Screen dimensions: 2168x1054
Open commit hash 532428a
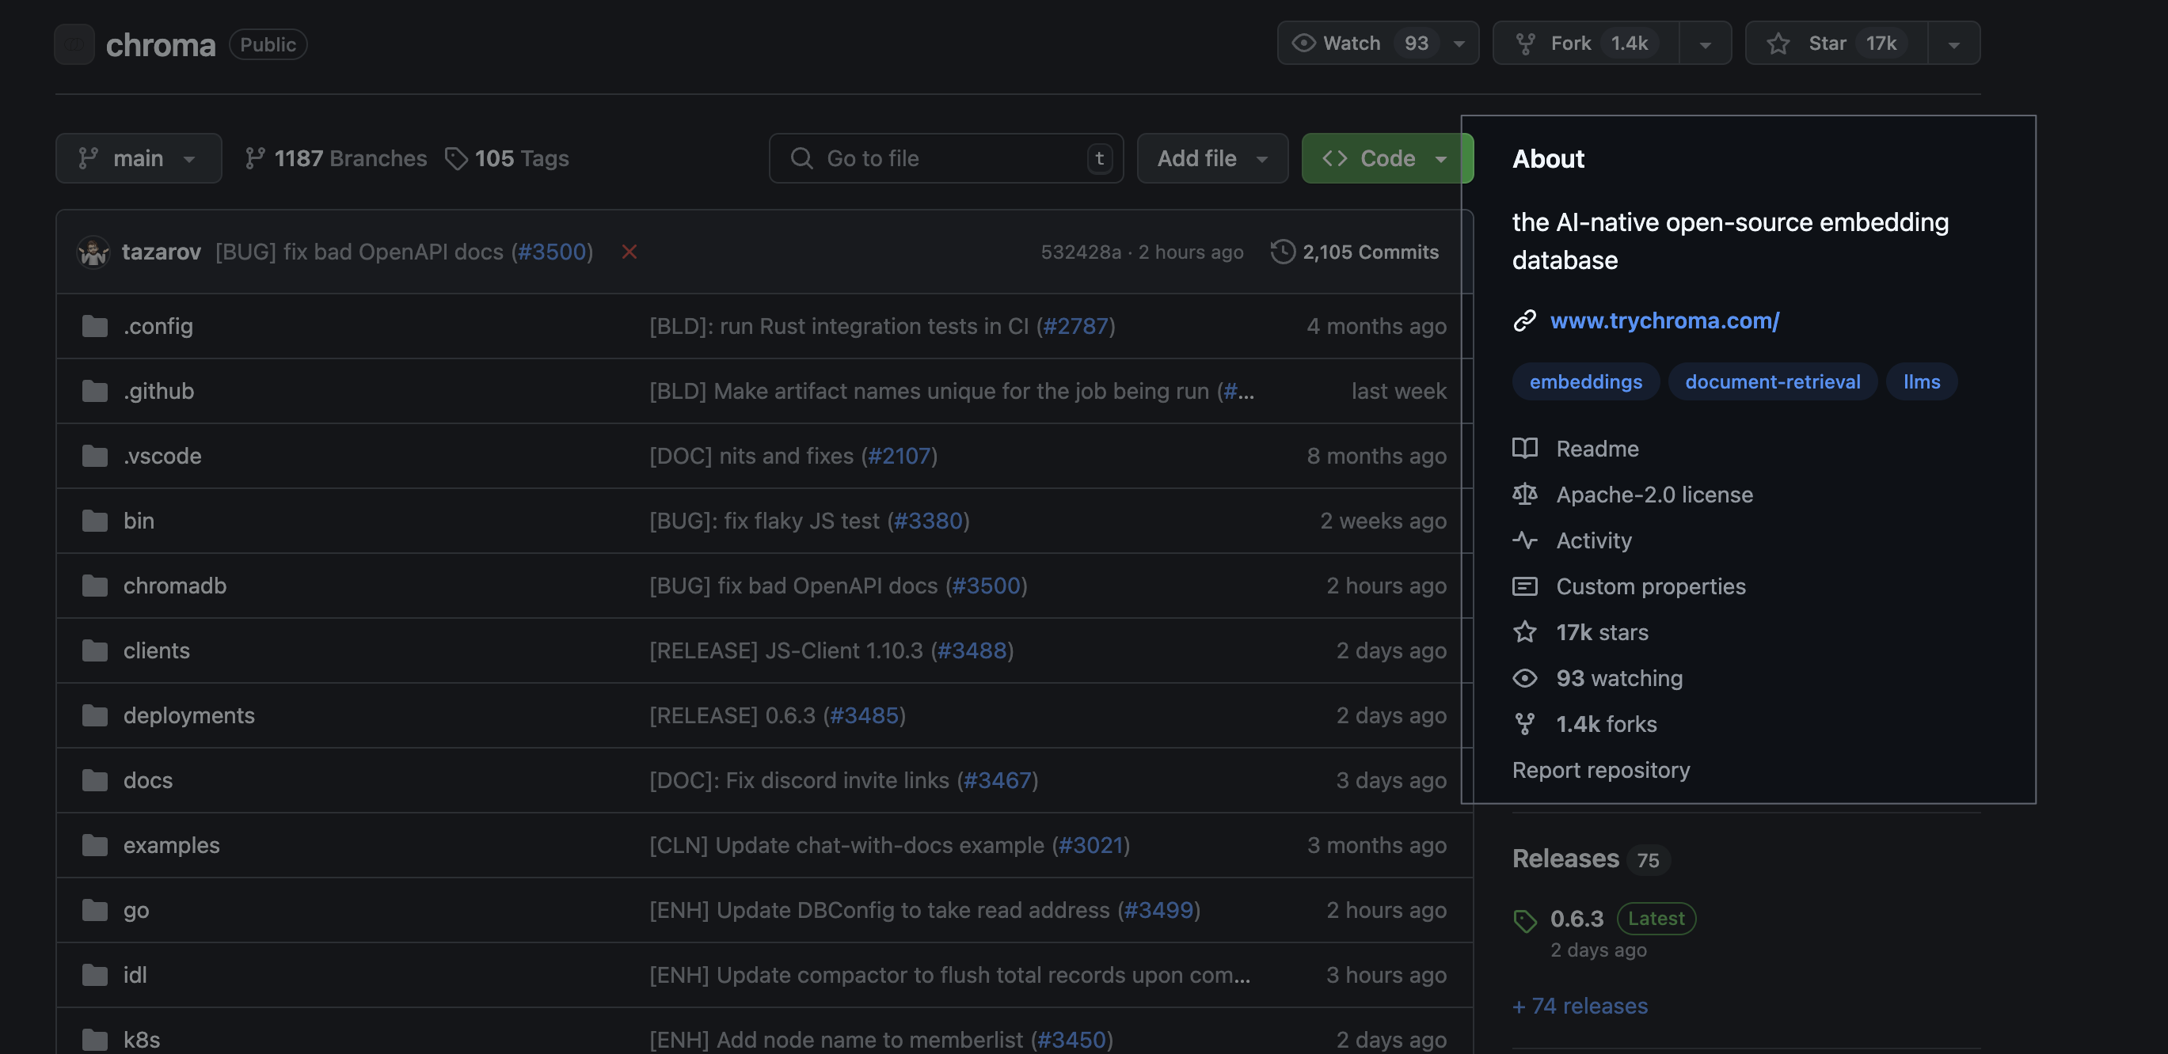[x=1081, y=252]
